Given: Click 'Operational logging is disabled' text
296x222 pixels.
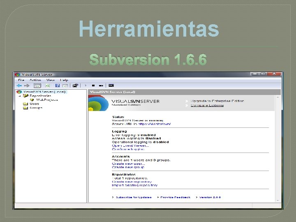Looking at the screenshot, I should 140,142.
